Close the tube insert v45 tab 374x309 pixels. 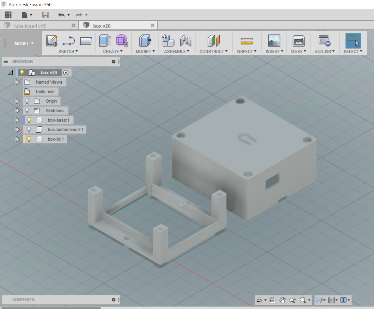(x=73, y=25)
